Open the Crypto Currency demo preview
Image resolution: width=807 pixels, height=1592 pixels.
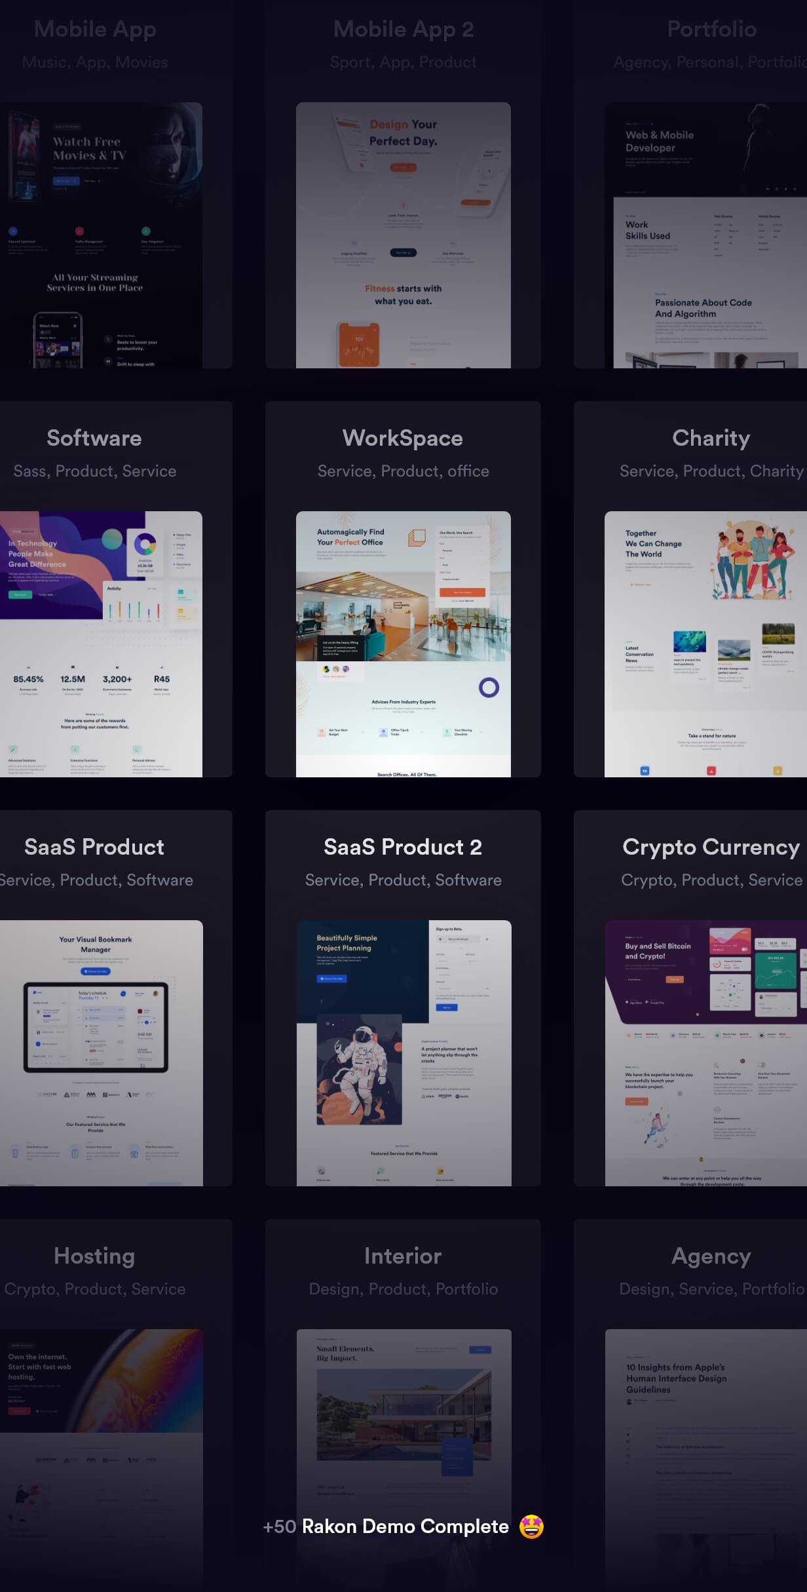705,1053
